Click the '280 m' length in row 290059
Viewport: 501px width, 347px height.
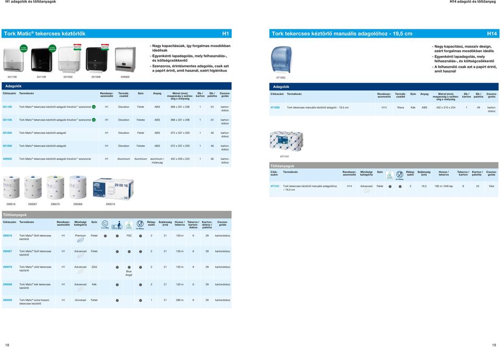point(180,300)
